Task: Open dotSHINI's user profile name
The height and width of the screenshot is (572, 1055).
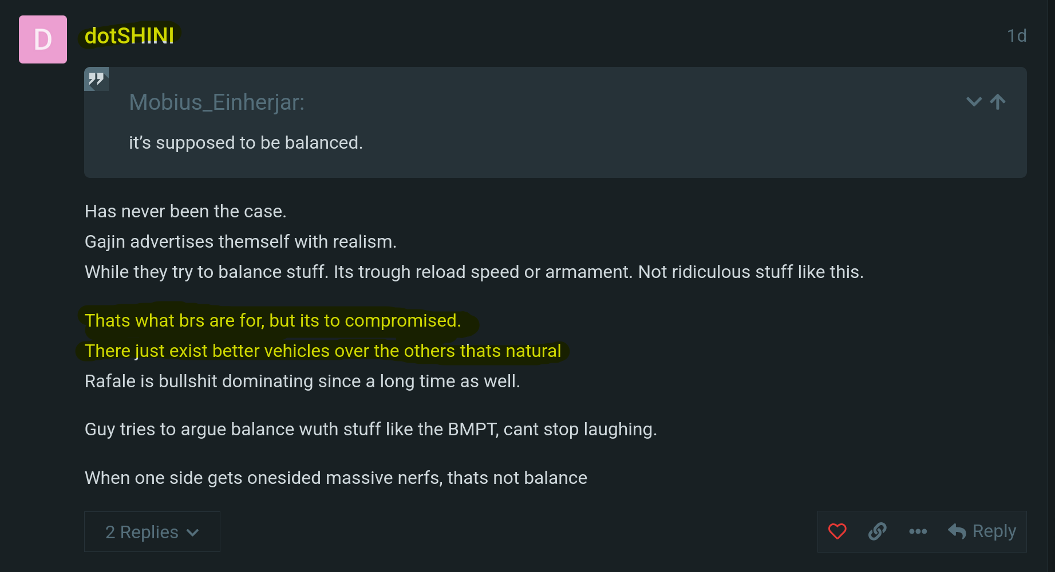Action: [129, 36]
